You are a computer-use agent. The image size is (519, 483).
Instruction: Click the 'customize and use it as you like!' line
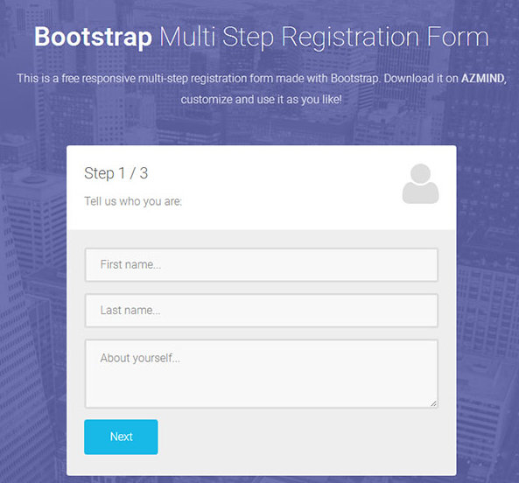(261, 99)
